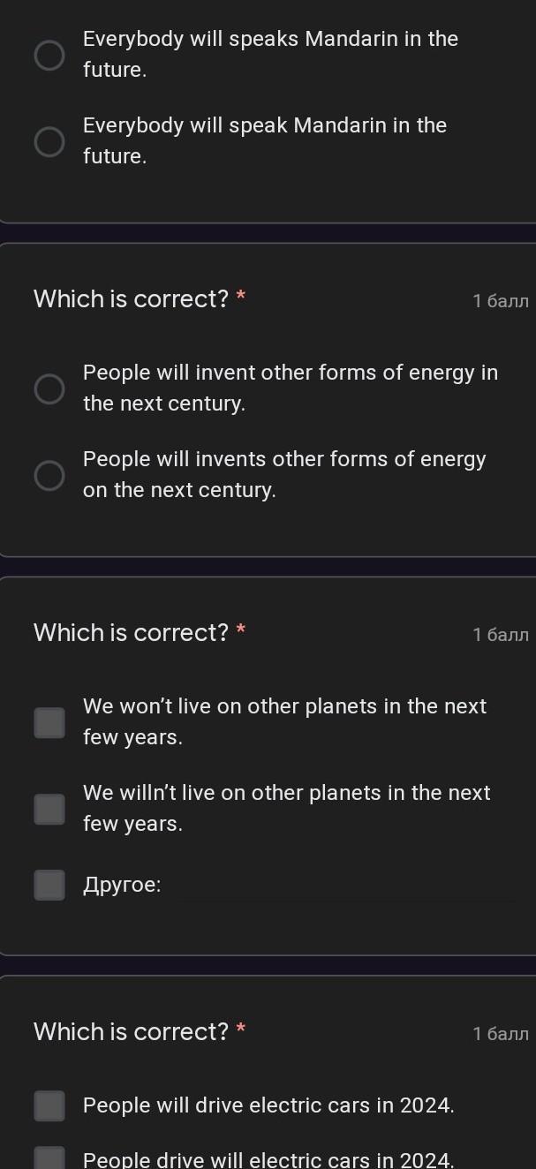
Task: Tick the 'Другое' checkbox
Action: pyautogui.click(x=49, y=885)
